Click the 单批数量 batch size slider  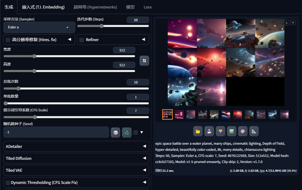(x=76, y=103)
